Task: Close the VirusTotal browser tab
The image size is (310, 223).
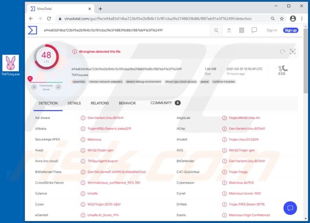Action: [x=89, y=9]
